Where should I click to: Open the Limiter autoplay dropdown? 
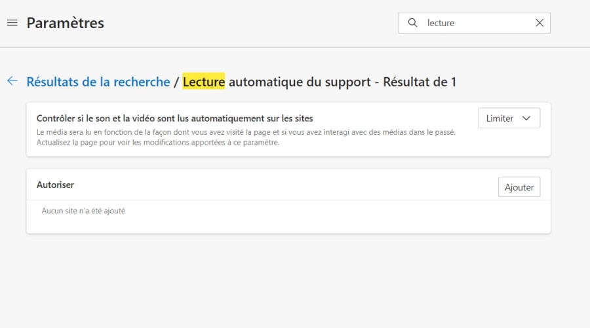click(x=509, y=118)
